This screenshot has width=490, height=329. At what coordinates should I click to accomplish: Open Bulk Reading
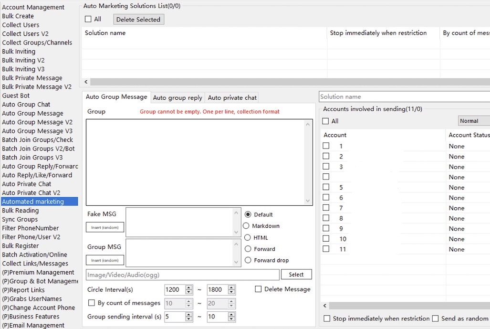click(21, 211)
